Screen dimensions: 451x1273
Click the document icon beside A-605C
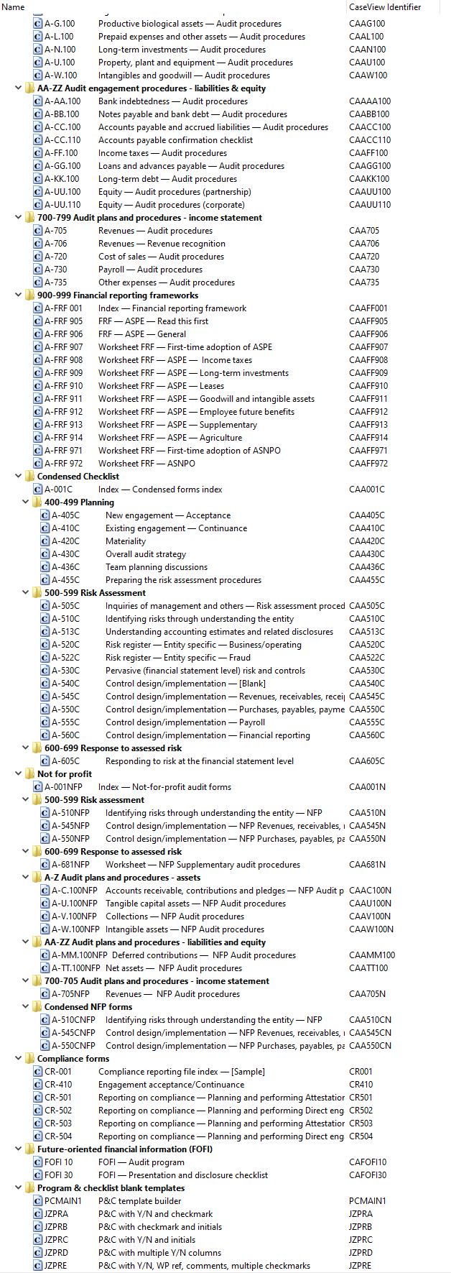(45, 761)
